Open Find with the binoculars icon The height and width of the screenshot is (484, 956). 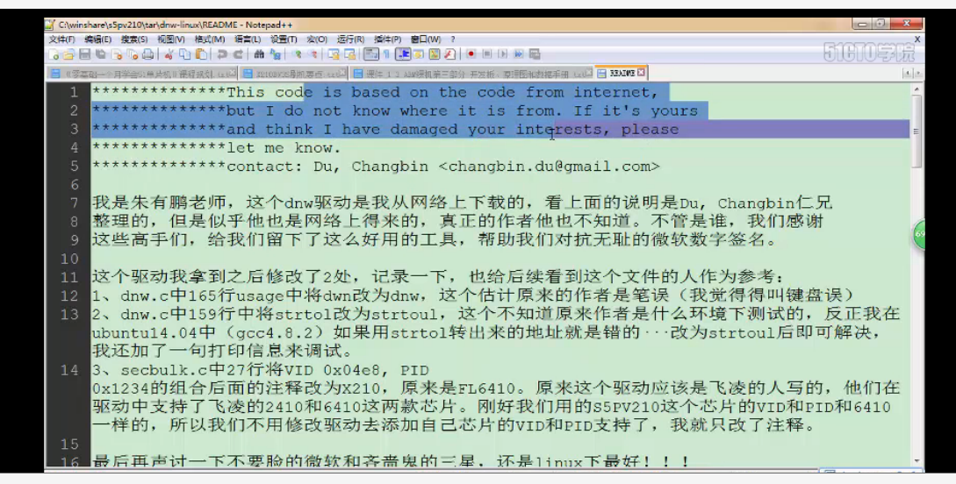point(259,54)
